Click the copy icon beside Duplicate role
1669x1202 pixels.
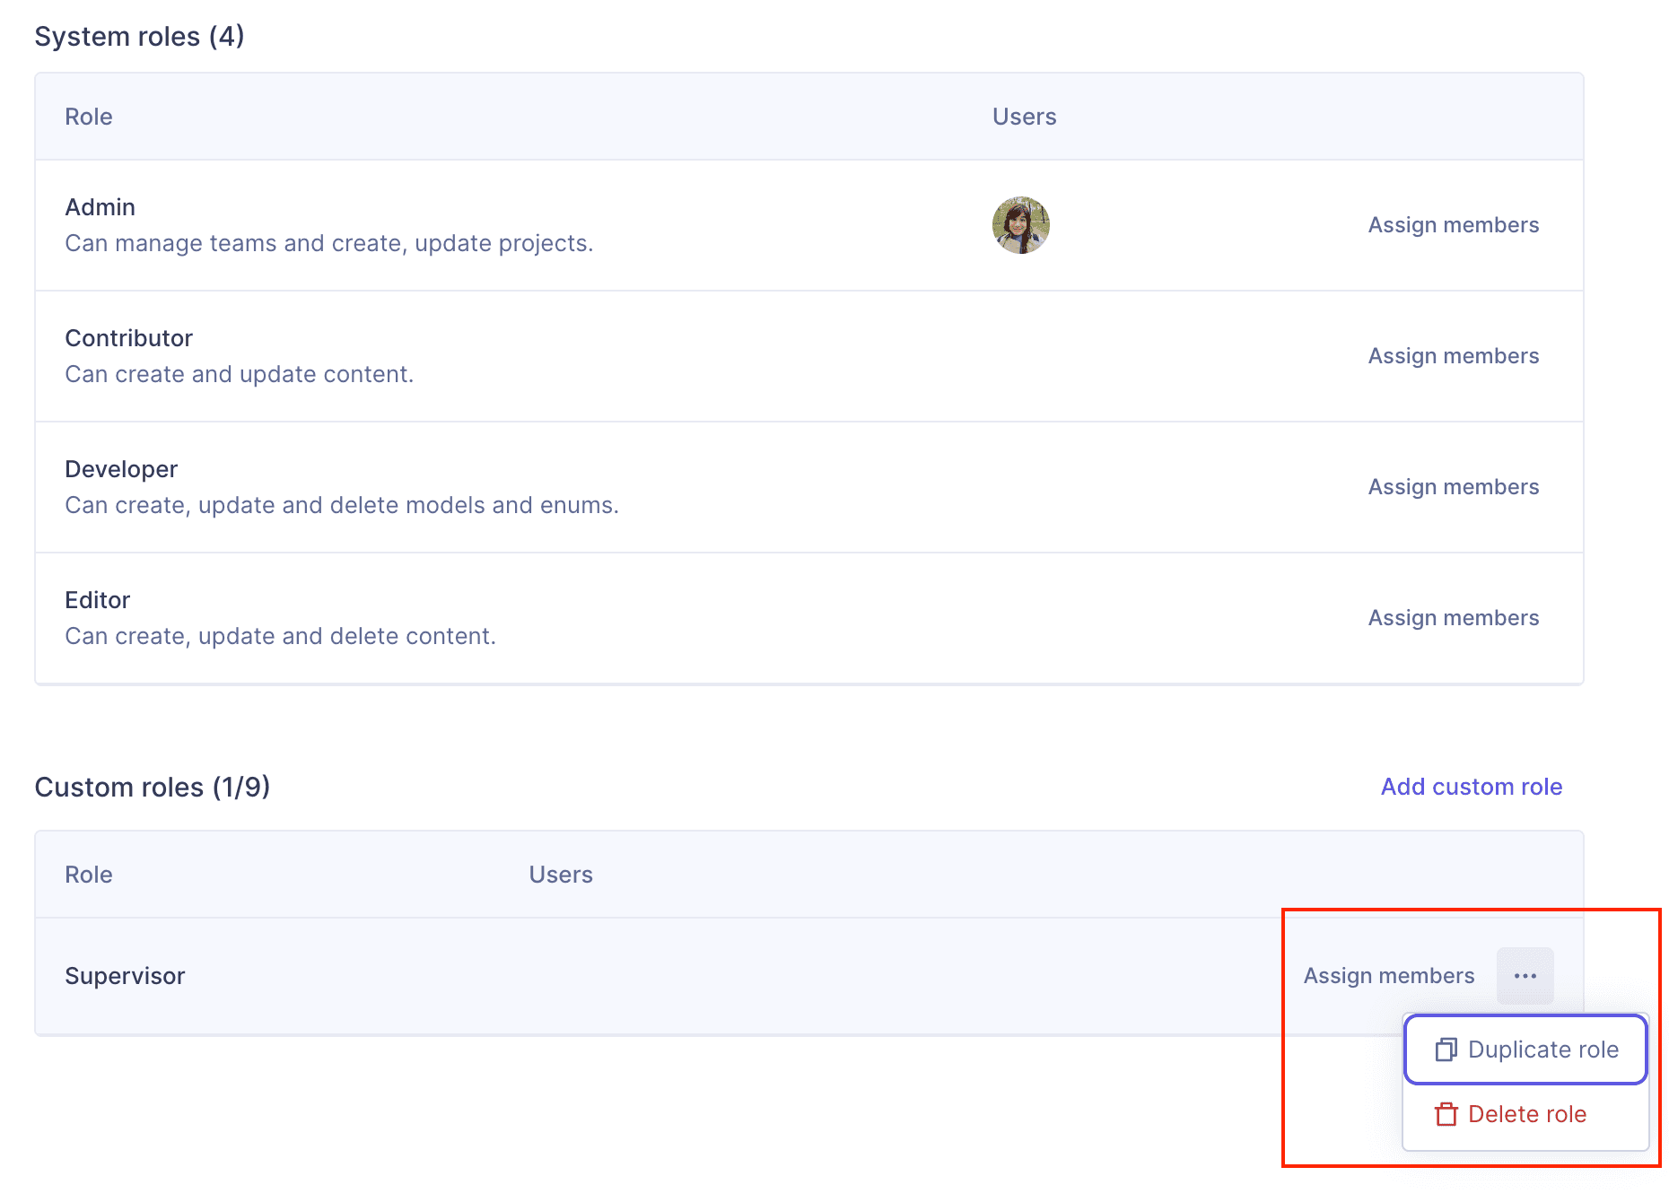(1446, 1050)
